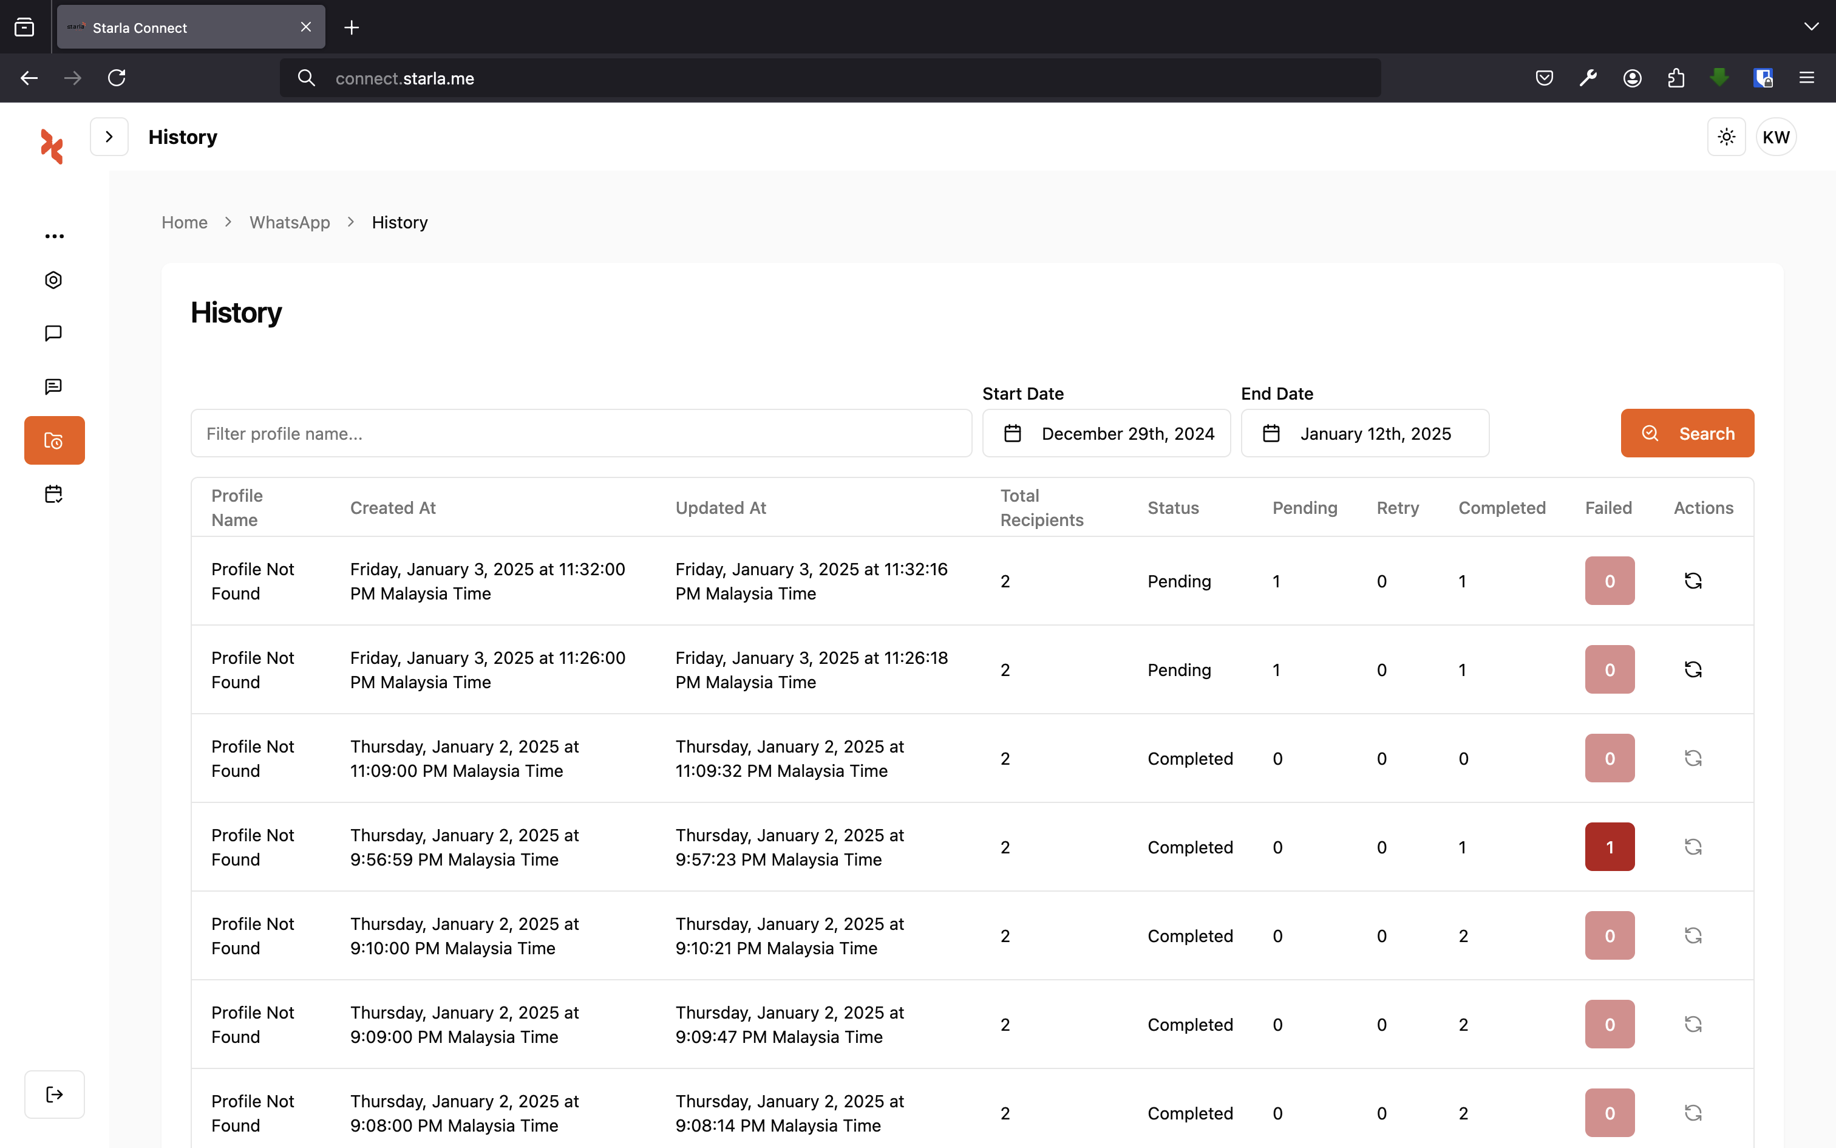Open the message bubble with lines icon in sidebar

pyautogui.click(x=54, y=386)
